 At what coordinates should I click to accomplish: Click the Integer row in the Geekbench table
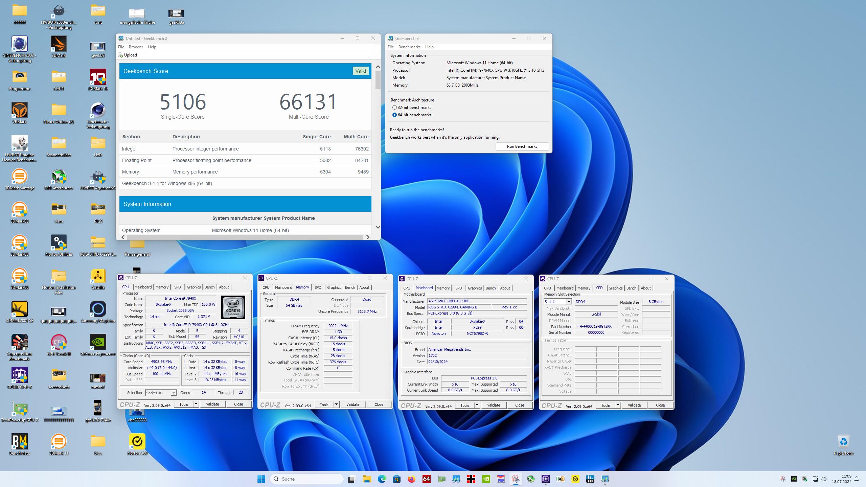[245, 149]
